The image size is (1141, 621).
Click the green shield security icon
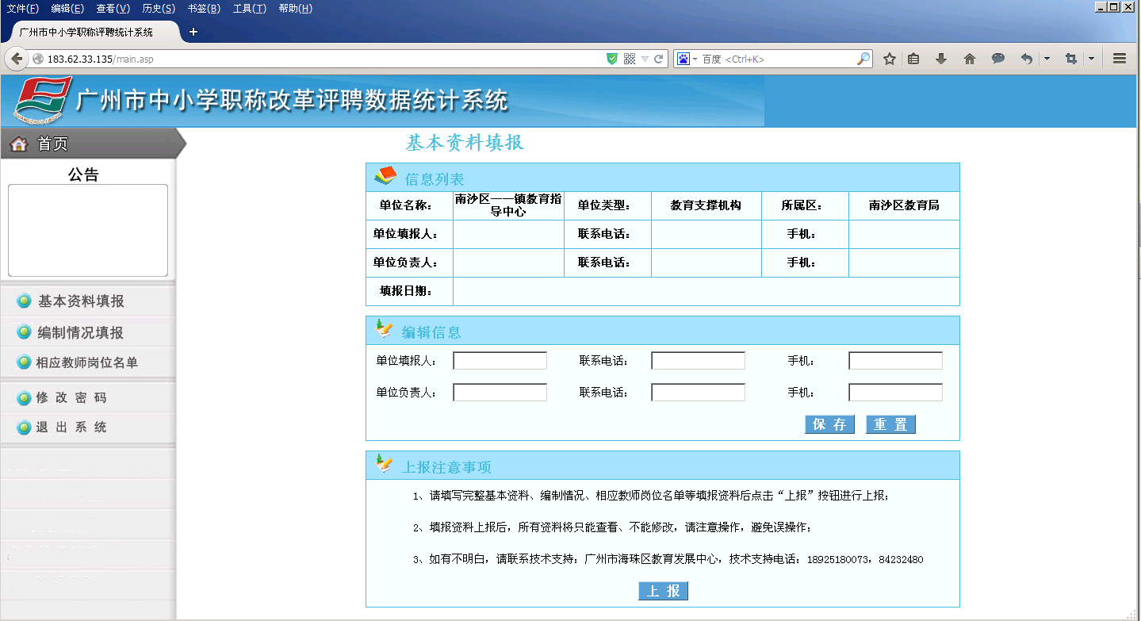click(611, 59)
